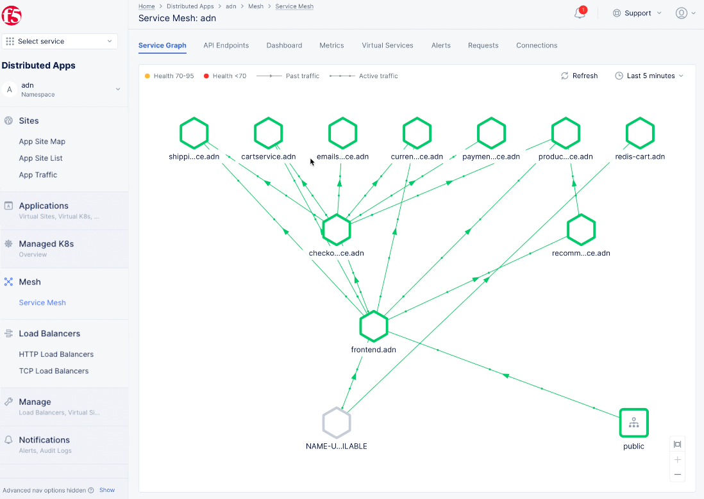Click the Show link for advanced nav options
704x499 pixels.
coord(106,490)
